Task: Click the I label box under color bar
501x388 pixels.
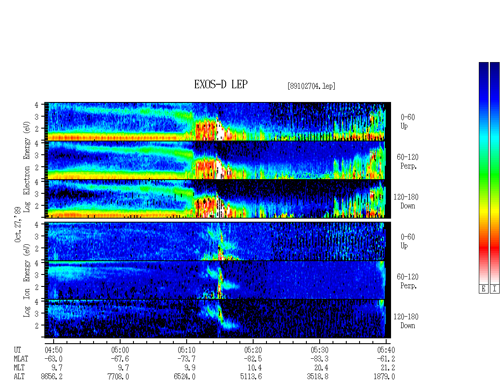Action: pyautogui.click(x=495, y=289)
